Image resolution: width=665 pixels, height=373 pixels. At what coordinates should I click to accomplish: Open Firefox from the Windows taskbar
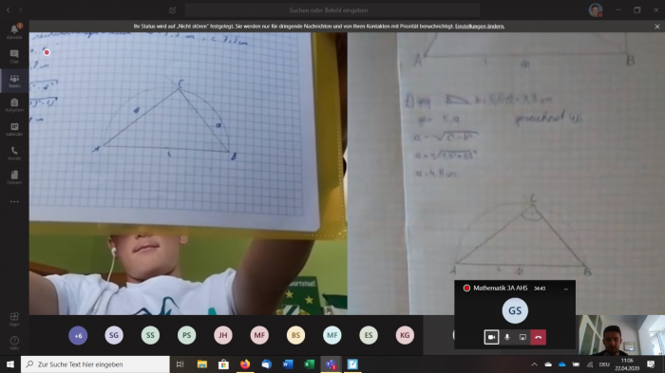tap(245, 364)
